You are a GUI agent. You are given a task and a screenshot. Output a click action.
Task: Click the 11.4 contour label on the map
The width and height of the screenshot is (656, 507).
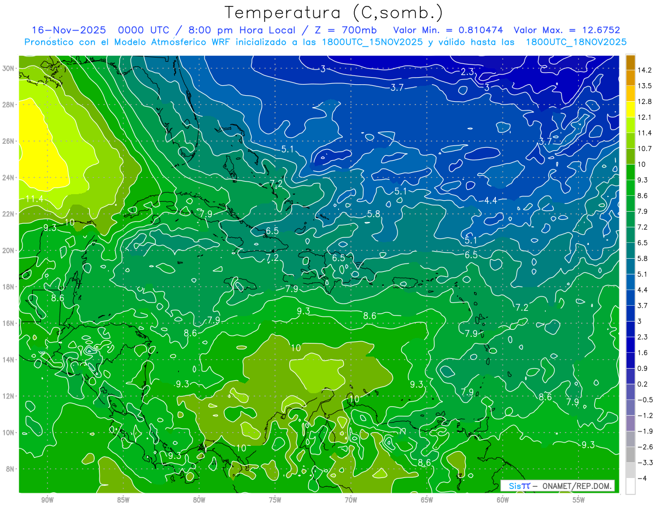click(x=34, y=199)
